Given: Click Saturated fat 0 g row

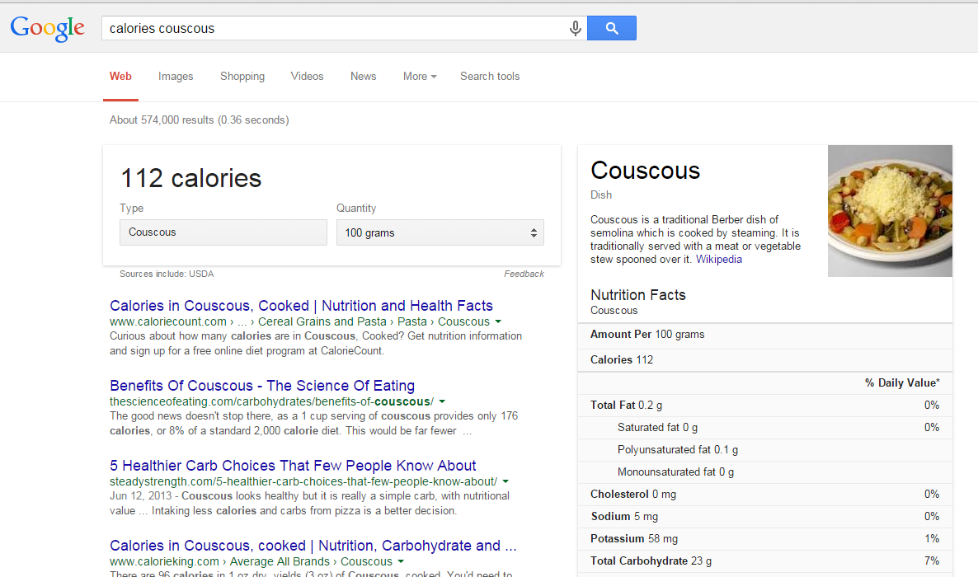Looking at the screenshot, I should [x=764, y=427].
